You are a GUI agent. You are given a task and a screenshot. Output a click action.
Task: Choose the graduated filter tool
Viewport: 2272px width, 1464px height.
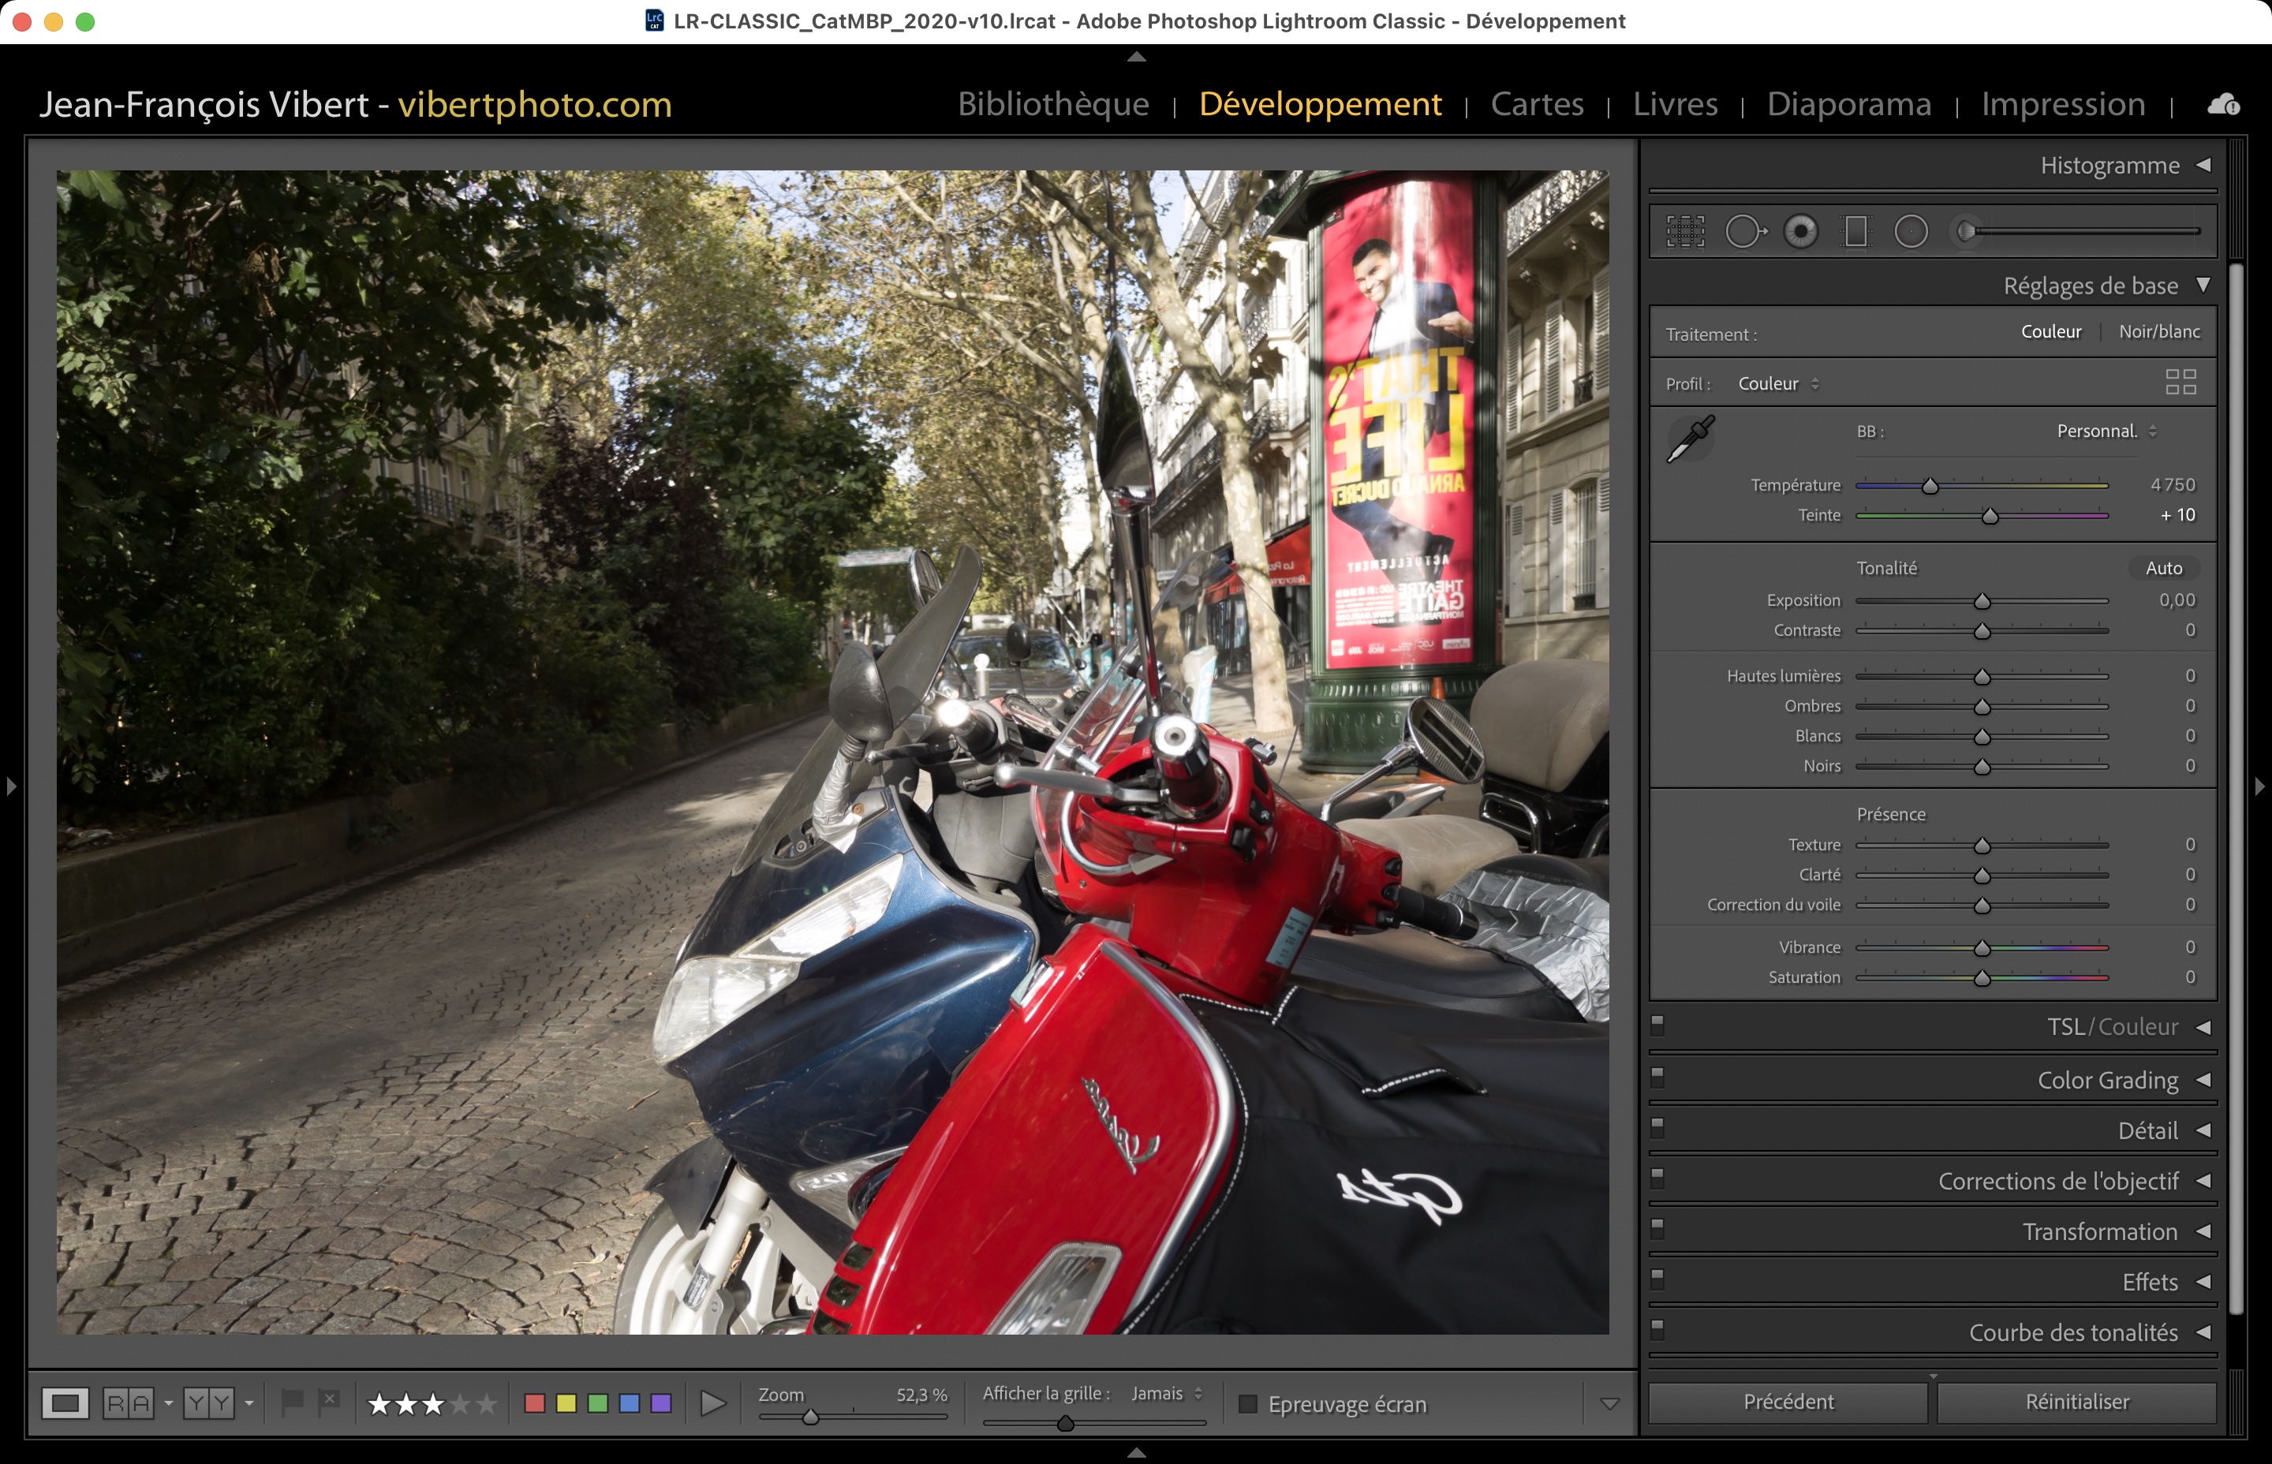click(1855, 231)
